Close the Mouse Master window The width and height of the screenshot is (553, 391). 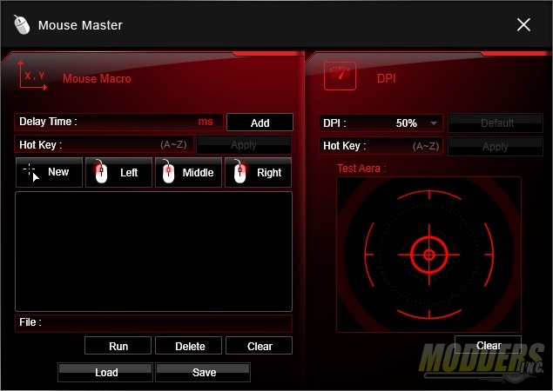click(x=523, y=24)
